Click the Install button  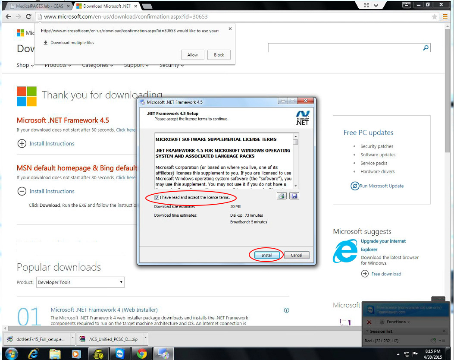click(267, 255)
